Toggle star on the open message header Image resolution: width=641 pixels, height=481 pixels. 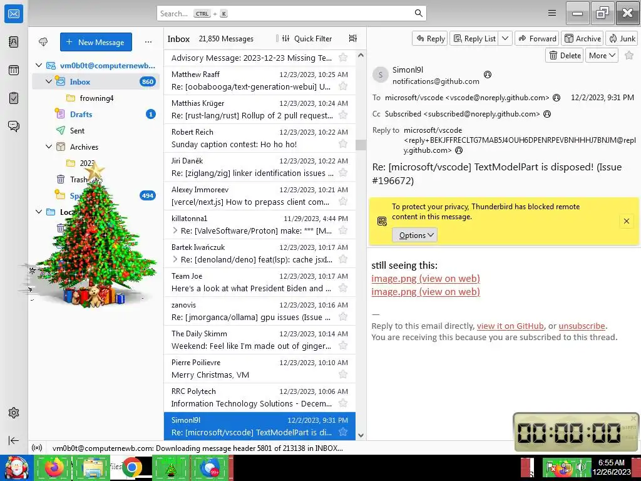629,55
